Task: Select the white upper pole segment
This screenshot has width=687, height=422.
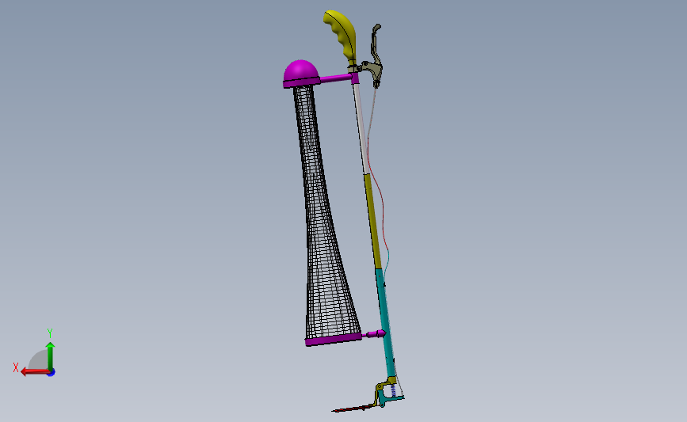Action: (361, 127)
